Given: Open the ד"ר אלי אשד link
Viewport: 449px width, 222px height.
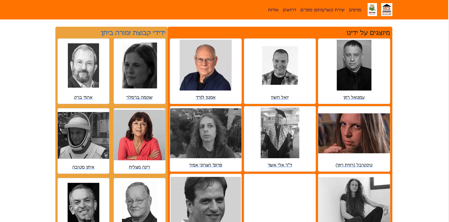Looking at the screenshot, I should (x=280, y=165).
